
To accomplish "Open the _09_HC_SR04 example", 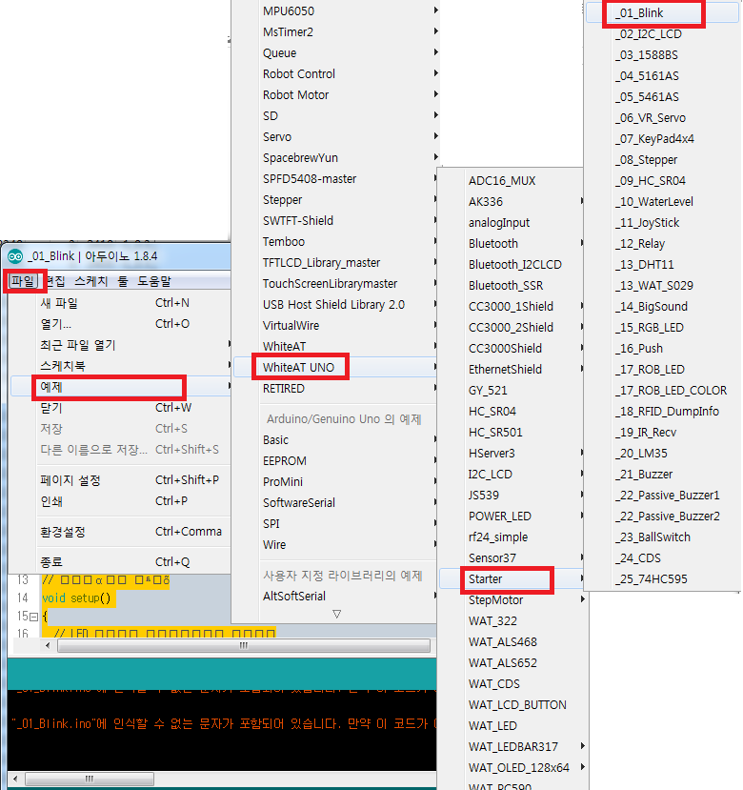I will click(662, 181).
